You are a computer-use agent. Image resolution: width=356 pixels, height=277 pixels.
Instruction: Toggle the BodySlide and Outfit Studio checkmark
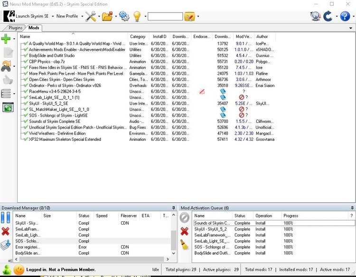tap(26, 55)
